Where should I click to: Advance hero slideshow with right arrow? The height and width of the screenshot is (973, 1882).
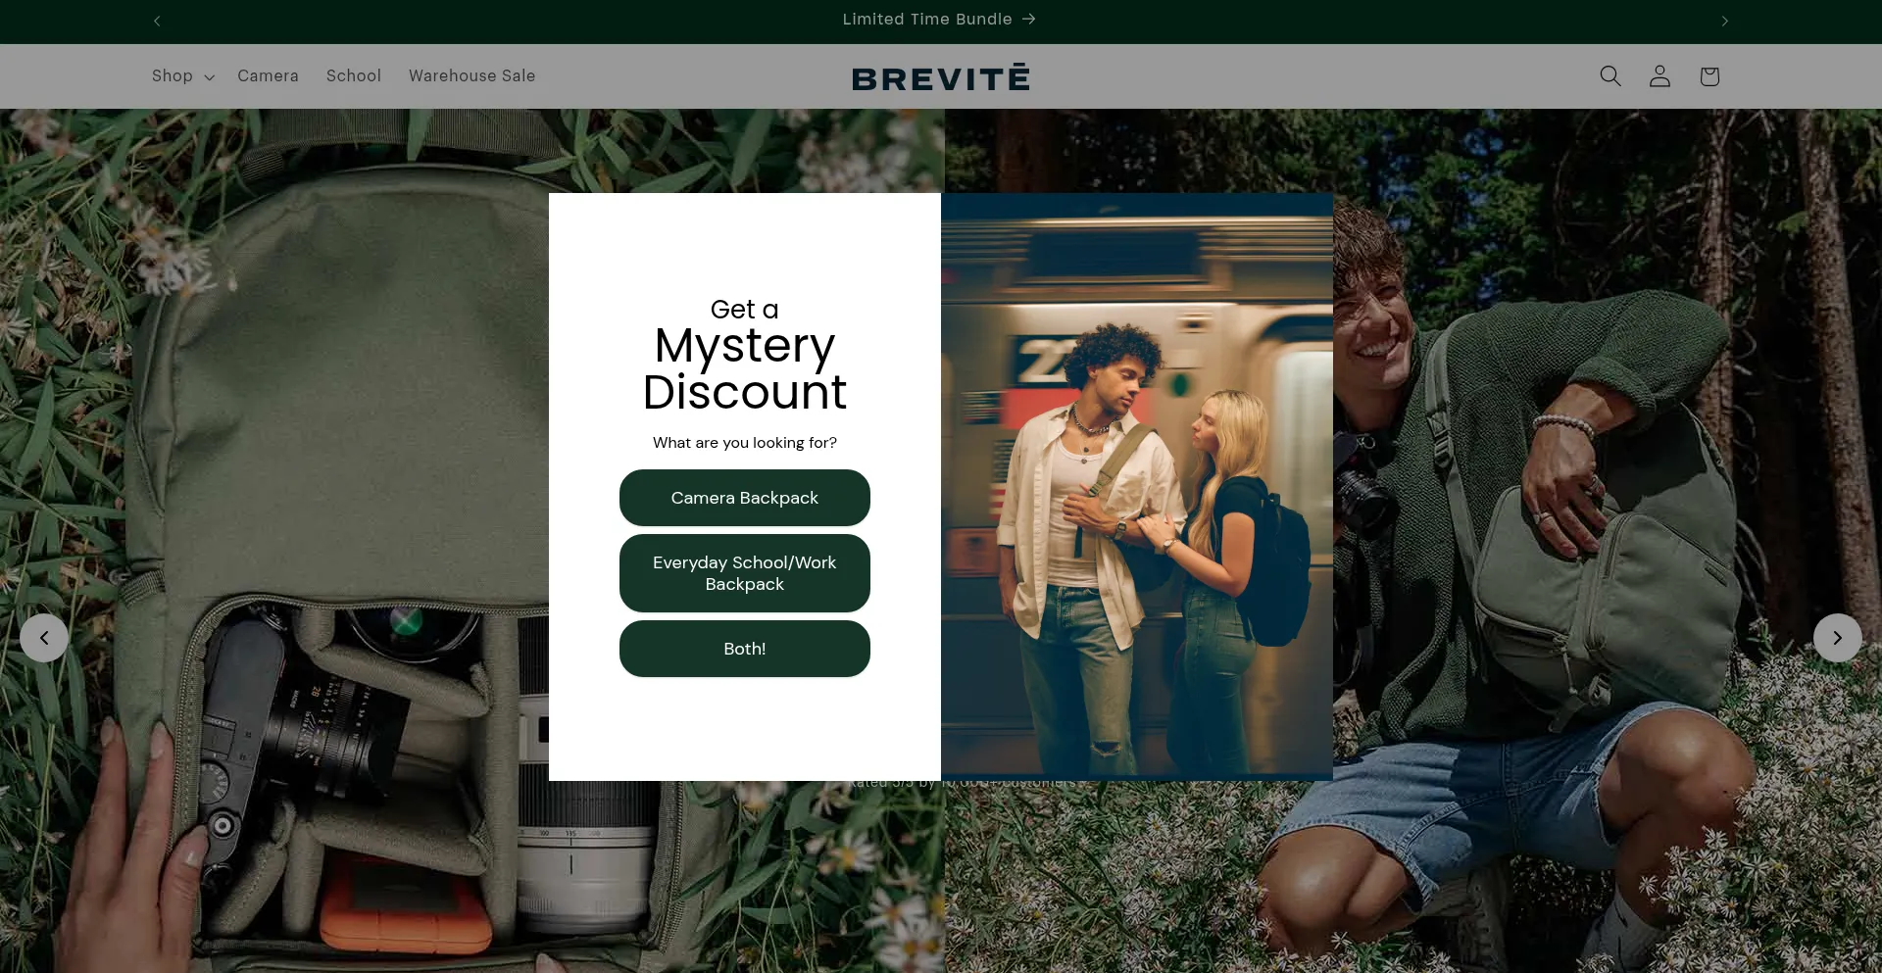(1837, 638)
